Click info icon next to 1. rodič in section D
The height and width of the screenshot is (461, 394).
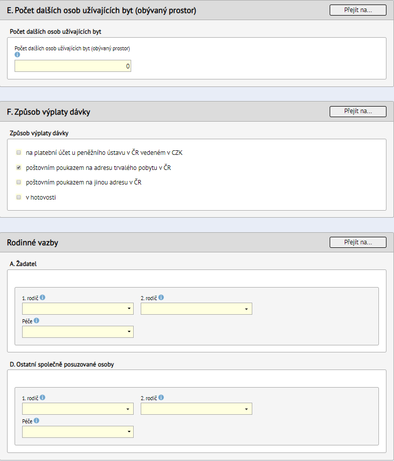click(x=43, y=398)
